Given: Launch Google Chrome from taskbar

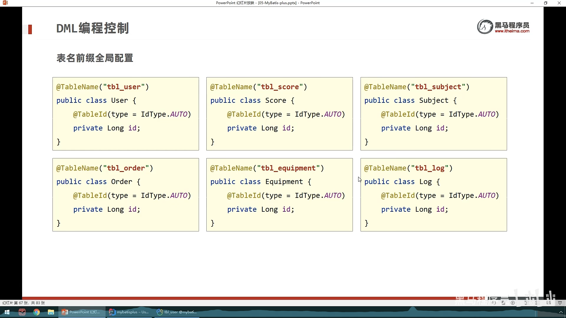Looking at the screenshot, I should click(37, 312).
